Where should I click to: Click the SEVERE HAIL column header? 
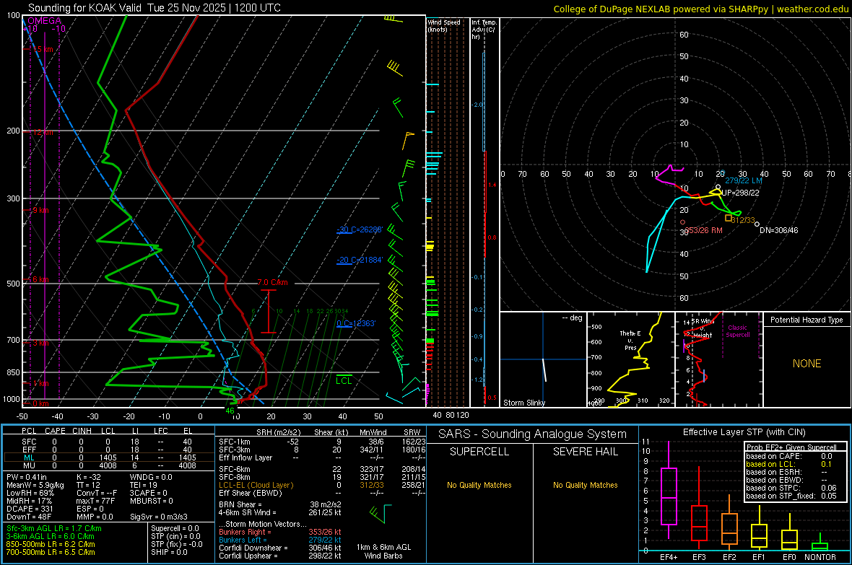coord(585,452)
